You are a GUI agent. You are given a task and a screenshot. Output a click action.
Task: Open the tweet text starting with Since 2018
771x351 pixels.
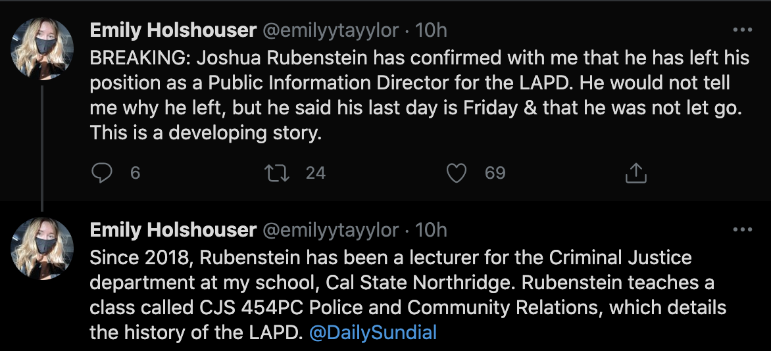pyautogui.click(x=408, y=294)
